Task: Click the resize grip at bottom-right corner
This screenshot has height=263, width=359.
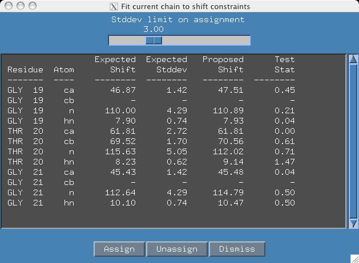Action: (354, 258)
